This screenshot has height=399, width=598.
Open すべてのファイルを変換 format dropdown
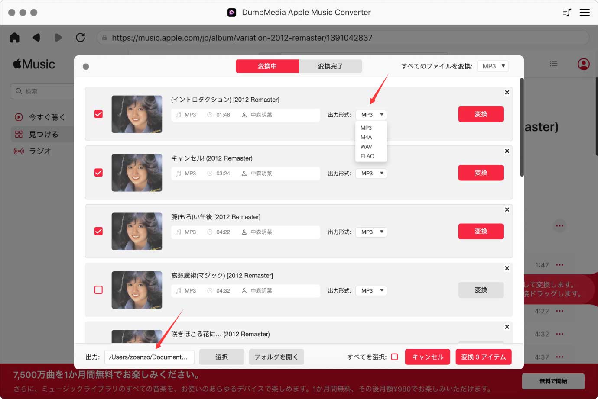click(x=493, y=66)
